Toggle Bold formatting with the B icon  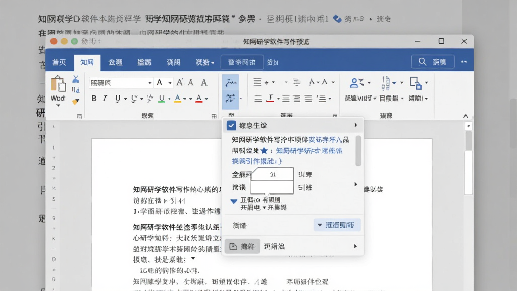click(x=94, y=99)
